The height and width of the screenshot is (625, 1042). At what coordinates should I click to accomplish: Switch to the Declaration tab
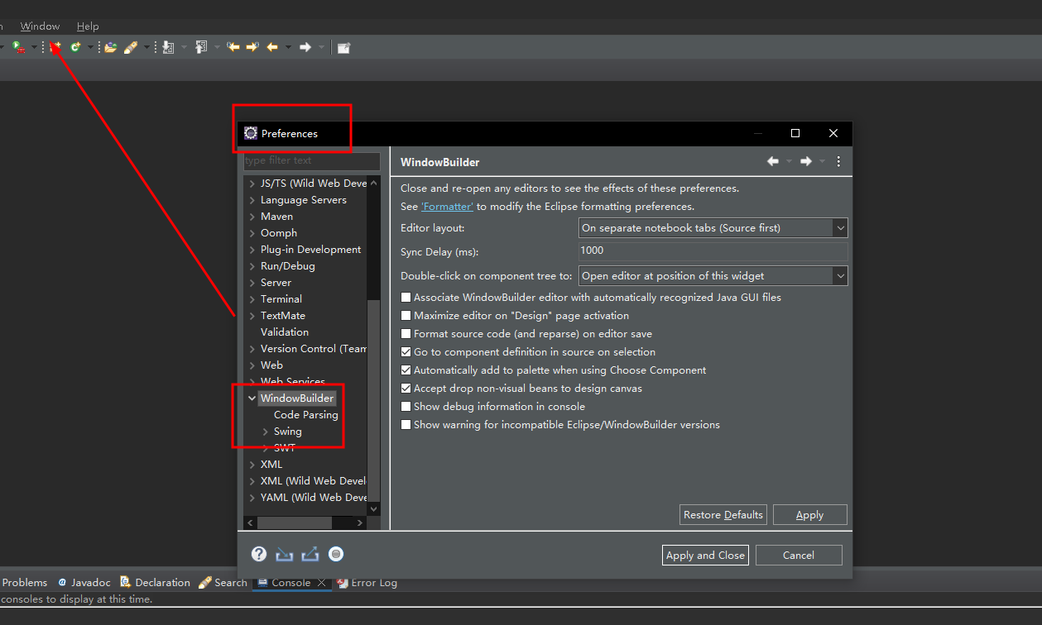tap(155, 582)
